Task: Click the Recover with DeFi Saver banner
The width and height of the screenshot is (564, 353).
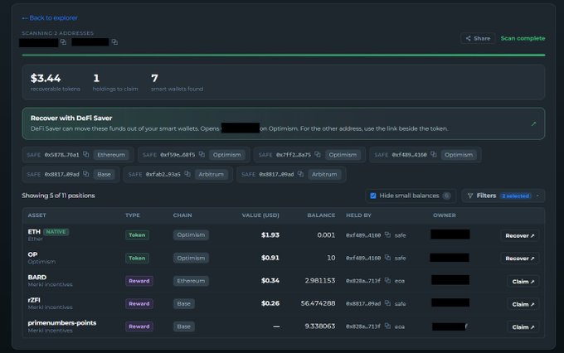Action: pyautogui.click(x=283, y=123)
